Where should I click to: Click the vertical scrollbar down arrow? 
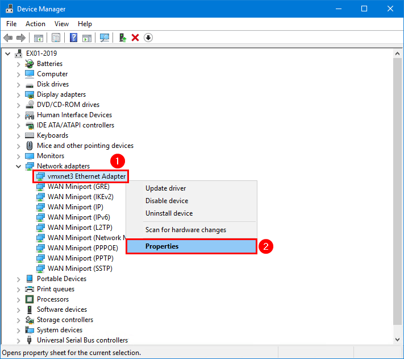[x=398, y=339]
